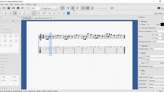
Task: Collapse the Segment section
Action: 140,46
